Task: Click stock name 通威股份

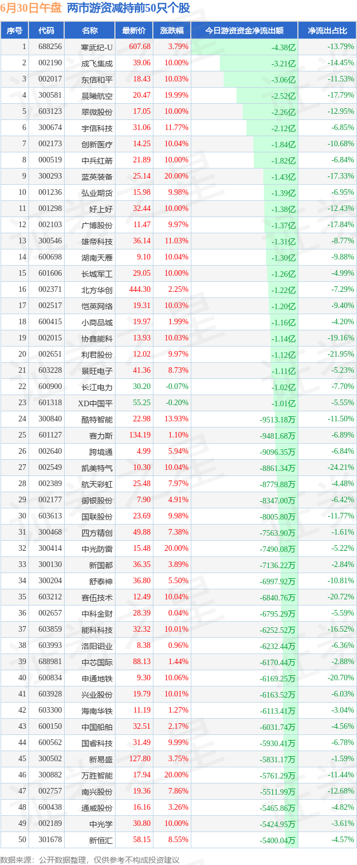Action: (x=97, y=808)
